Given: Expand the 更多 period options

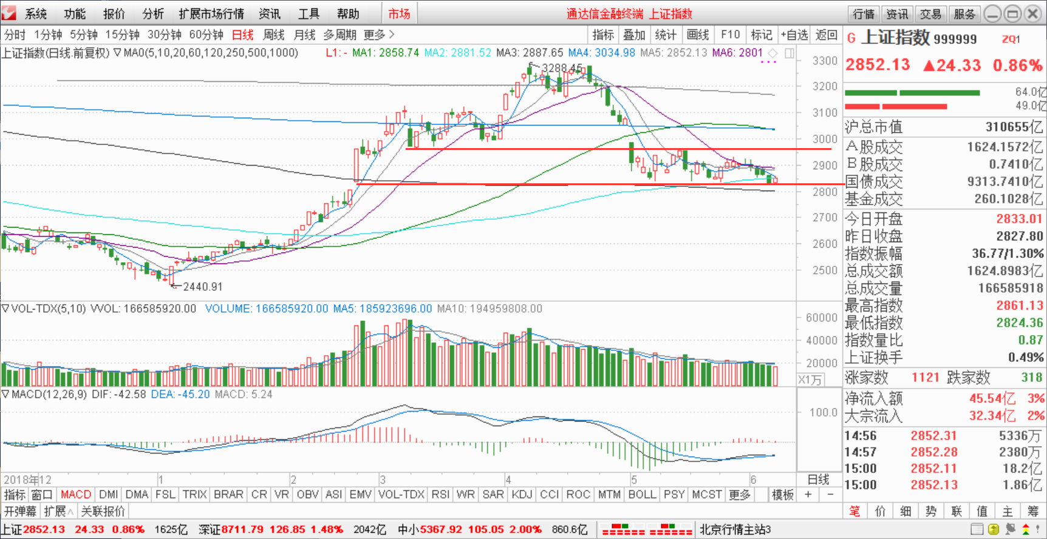Looking at the screenshot, I should (x=379, y=35).
